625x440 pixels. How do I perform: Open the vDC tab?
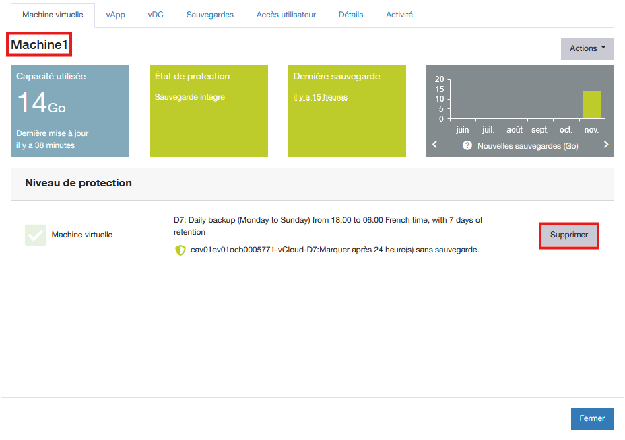click(156, 15)
